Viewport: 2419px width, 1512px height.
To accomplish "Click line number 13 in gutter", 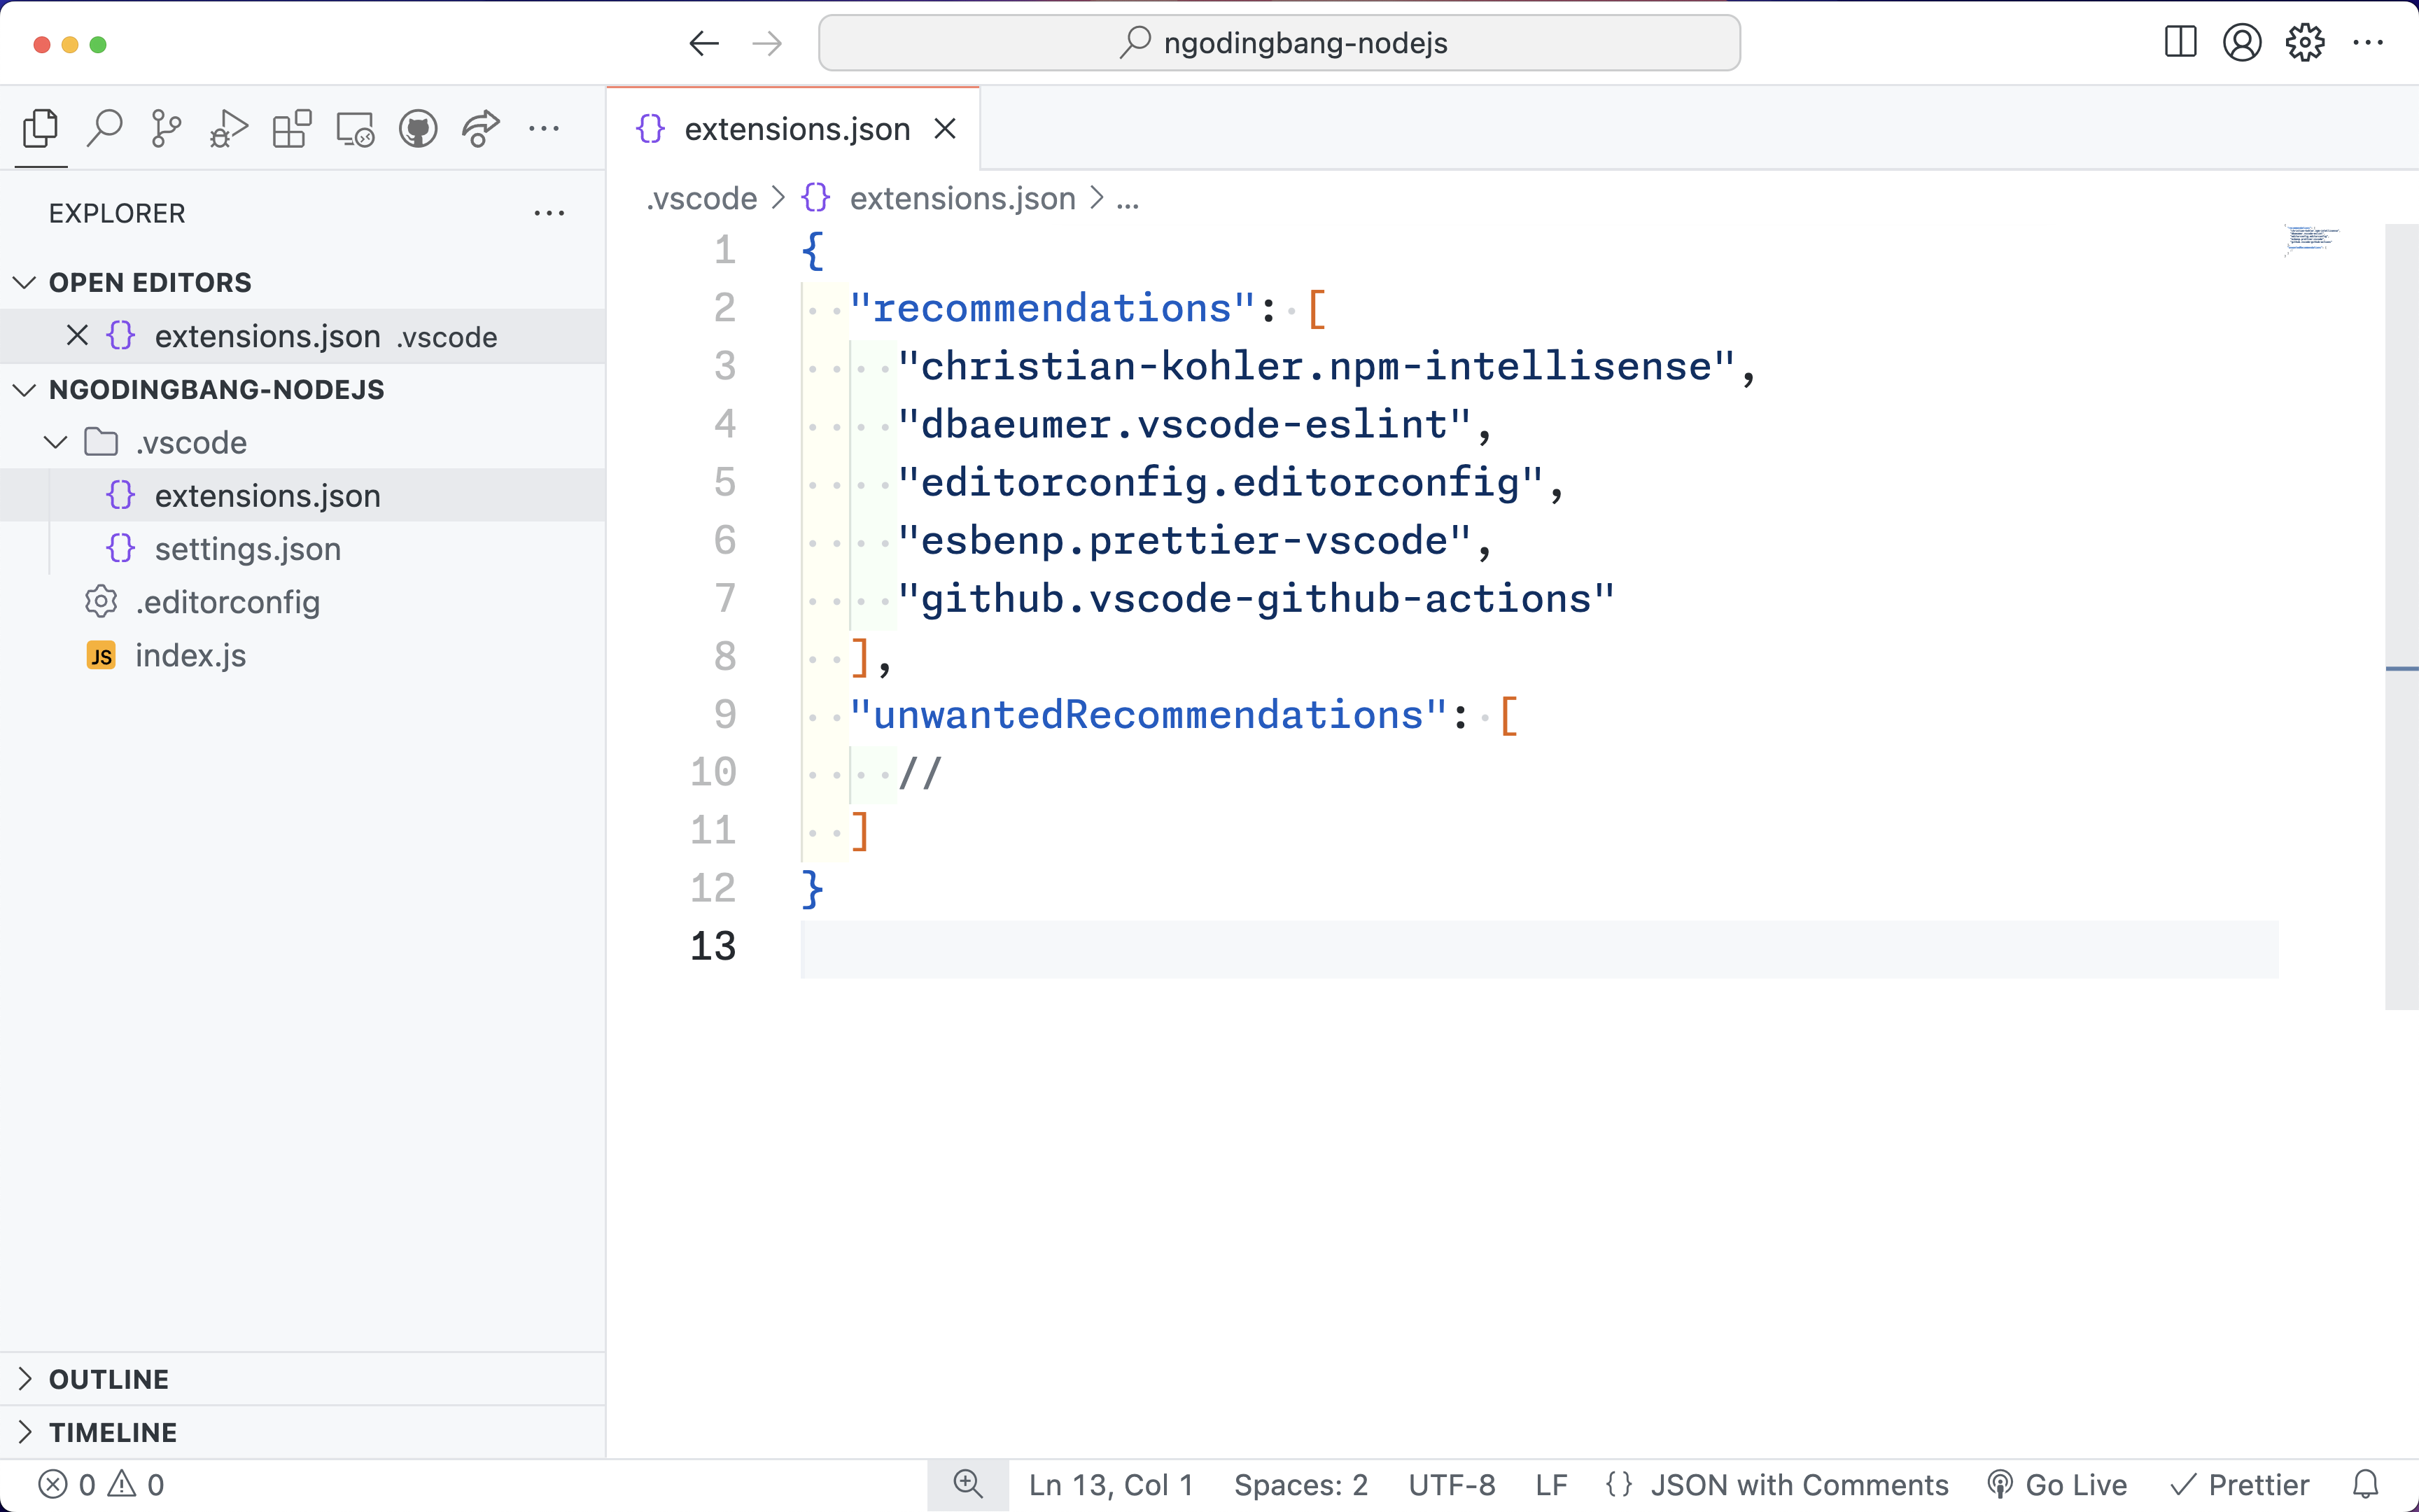I will coord(713,946).
